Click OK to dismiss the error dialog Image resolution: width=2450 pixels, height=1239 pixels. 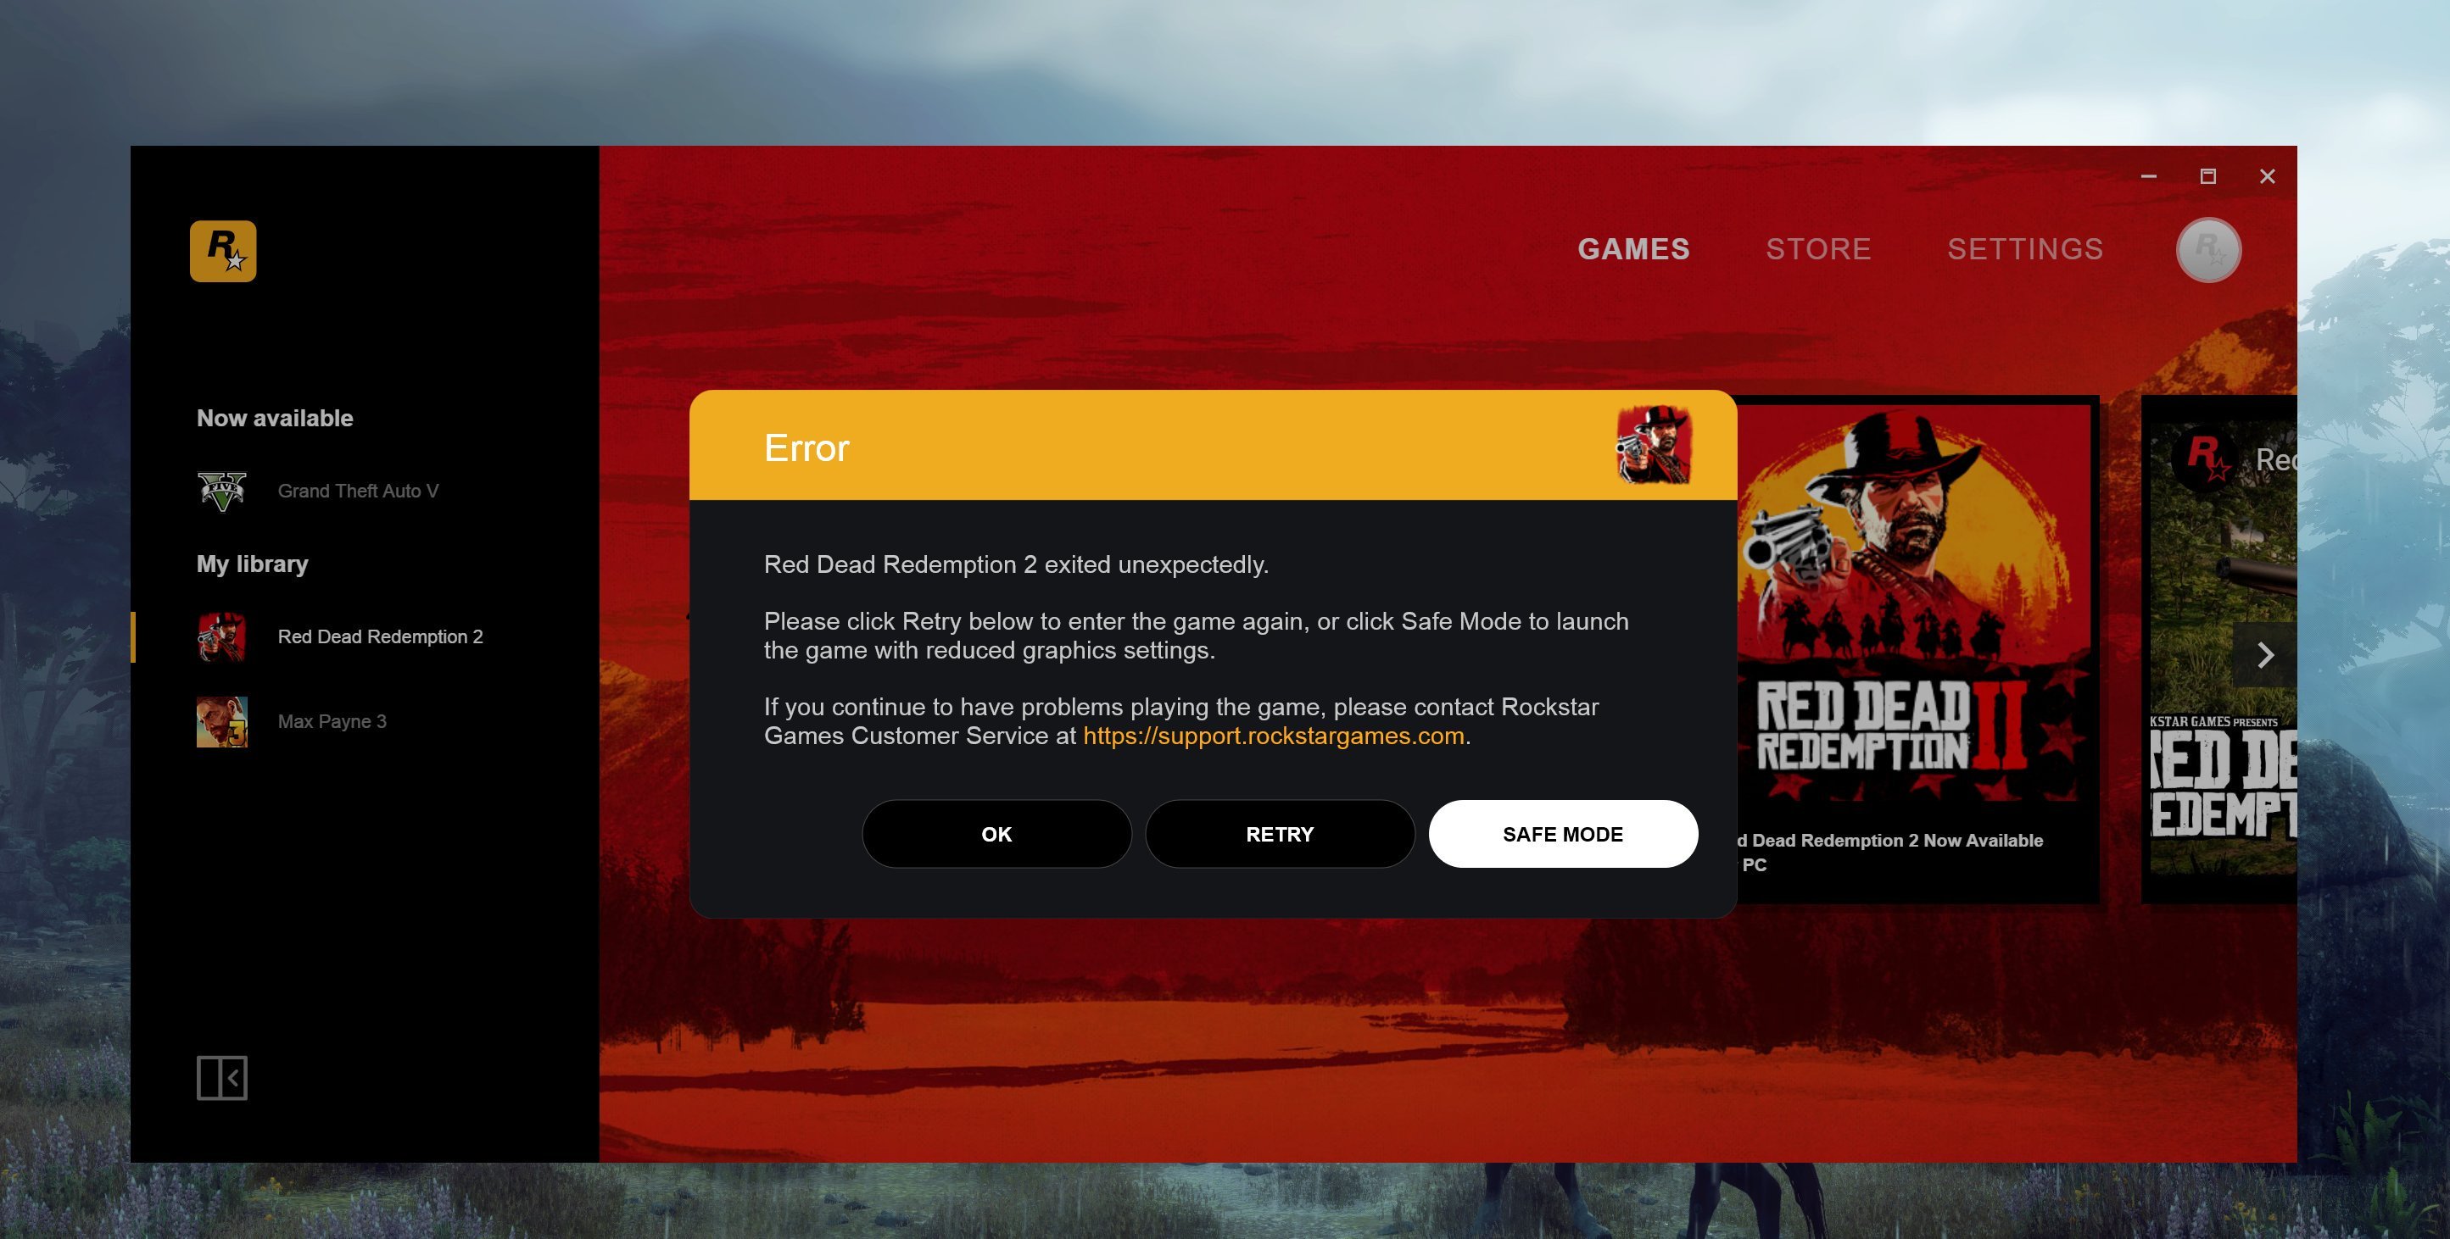(996, 833)
